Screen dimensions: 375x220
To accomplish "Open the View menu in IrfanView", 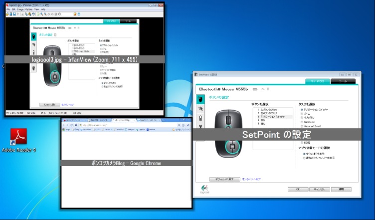I will (36, 9).
